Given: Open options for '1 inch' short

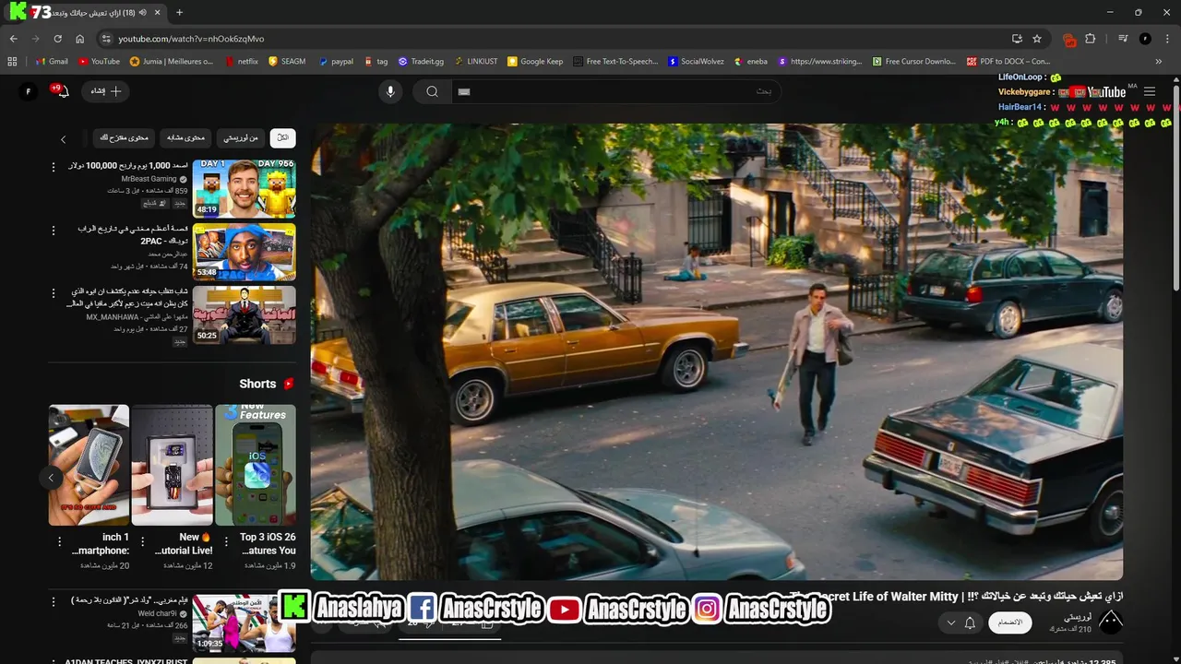Looking at the screenshot, I should click(x=60, y=541).
